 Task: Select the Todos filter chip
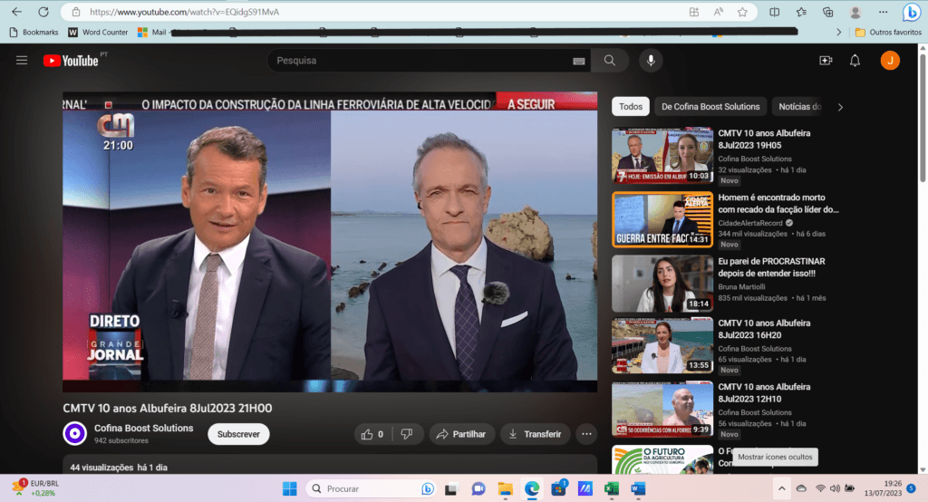(630, 107)
